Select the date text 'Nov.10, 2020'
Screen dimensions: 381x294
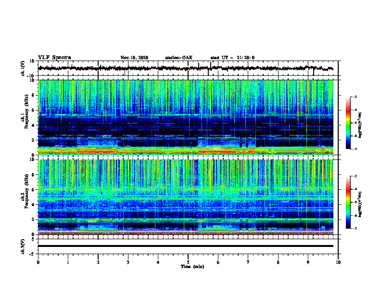pyautogui.click(x=134, y=58)
